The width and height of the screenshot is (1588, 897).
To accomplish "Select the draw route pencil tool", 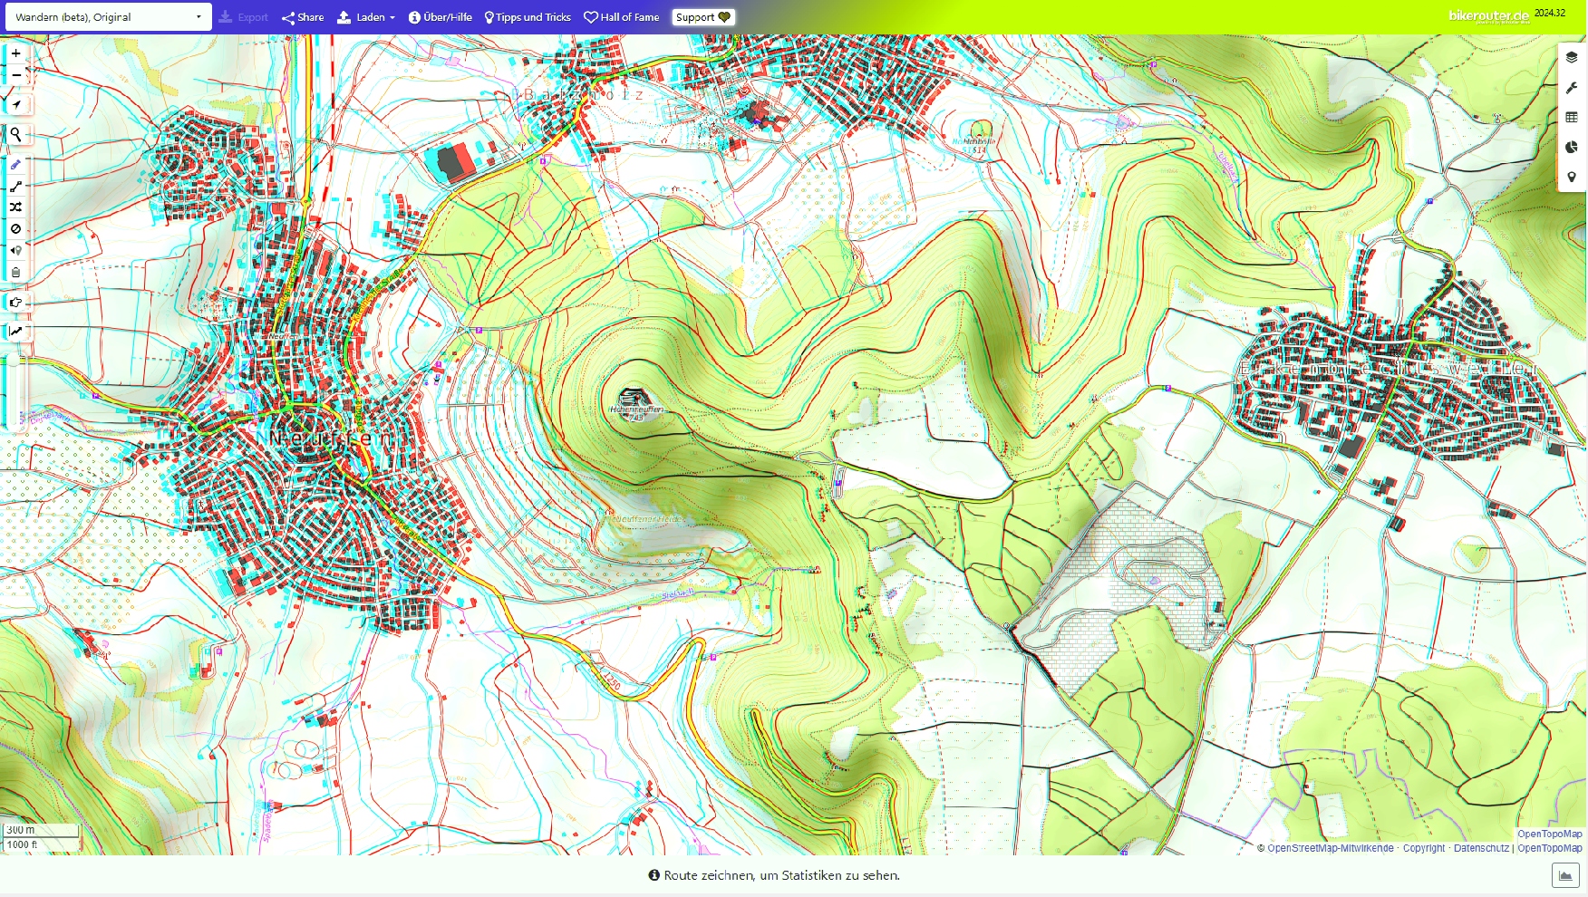I will (15, 165).
